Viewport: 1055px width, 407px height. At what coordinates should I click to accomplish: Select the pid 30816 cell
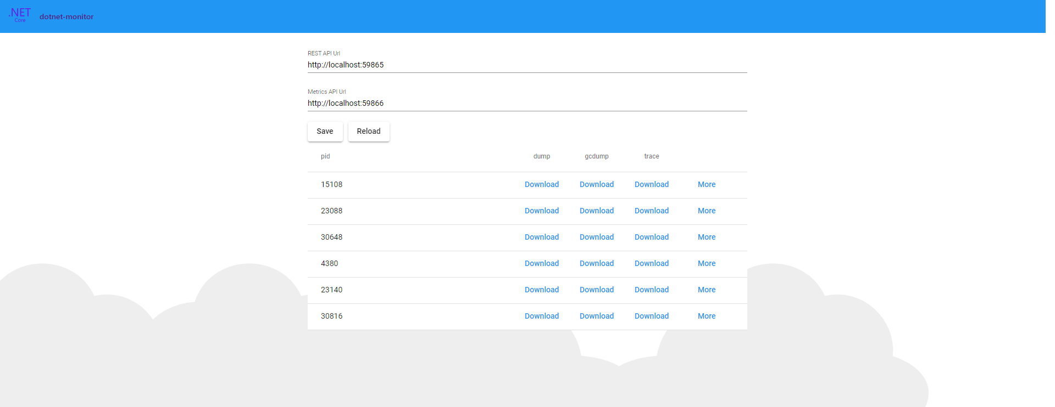coord(332,316)
